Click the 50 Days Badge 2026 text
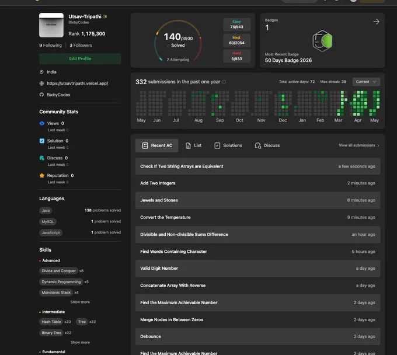 [x=288, y=61]
